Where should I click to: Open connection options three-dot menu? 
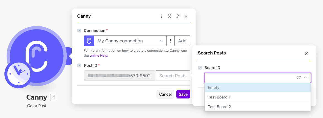point(171,41)
